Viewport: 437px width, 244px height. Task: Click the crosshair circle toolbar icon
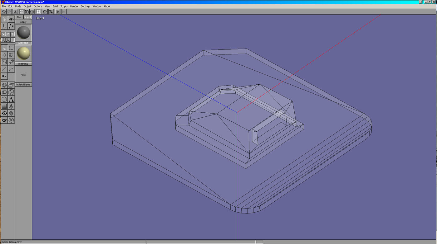click(32, 12)
